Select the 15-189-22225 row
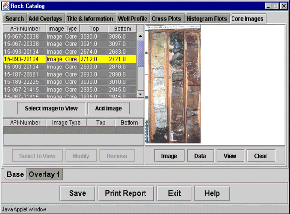The width and height of the screenshot is (290, 214). [70, 82]
